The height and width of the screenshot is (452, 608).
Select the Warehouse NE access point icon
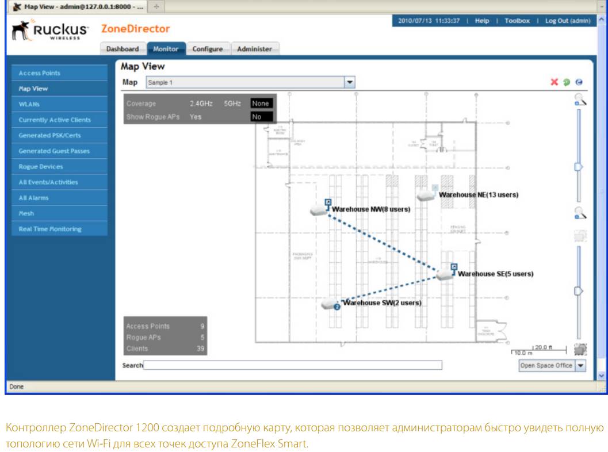coord(425,196)
